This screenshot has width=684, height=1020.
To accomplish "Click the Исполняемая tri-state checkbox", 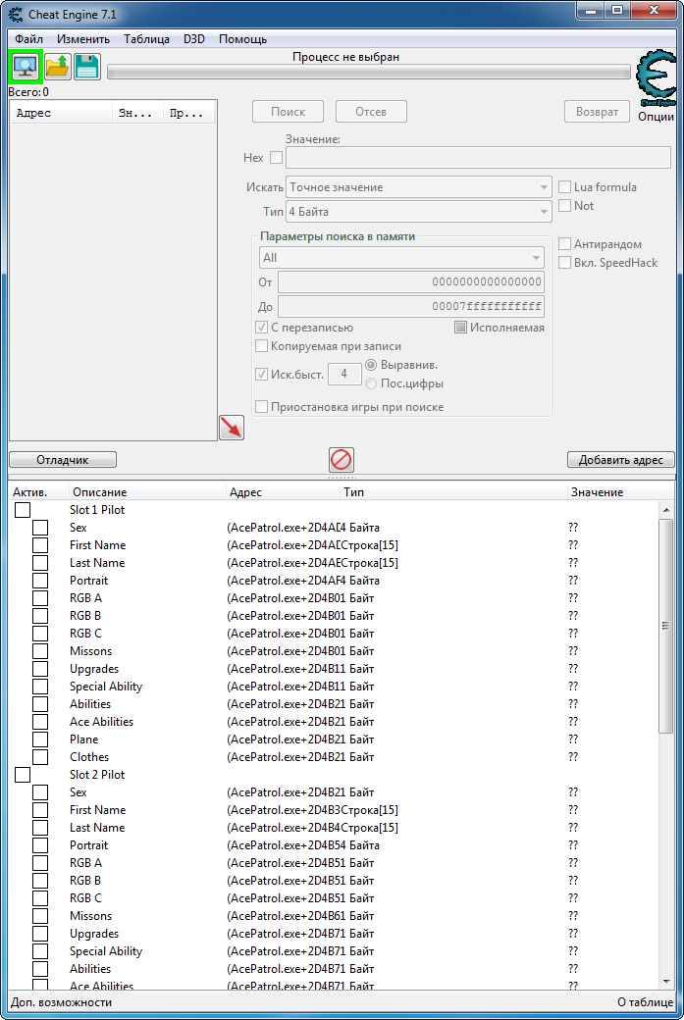I will tap(460, 328).
